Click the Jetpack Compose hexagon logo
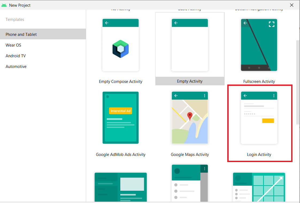This screenshot has width=300, height=203. click(x=121, y=49)
